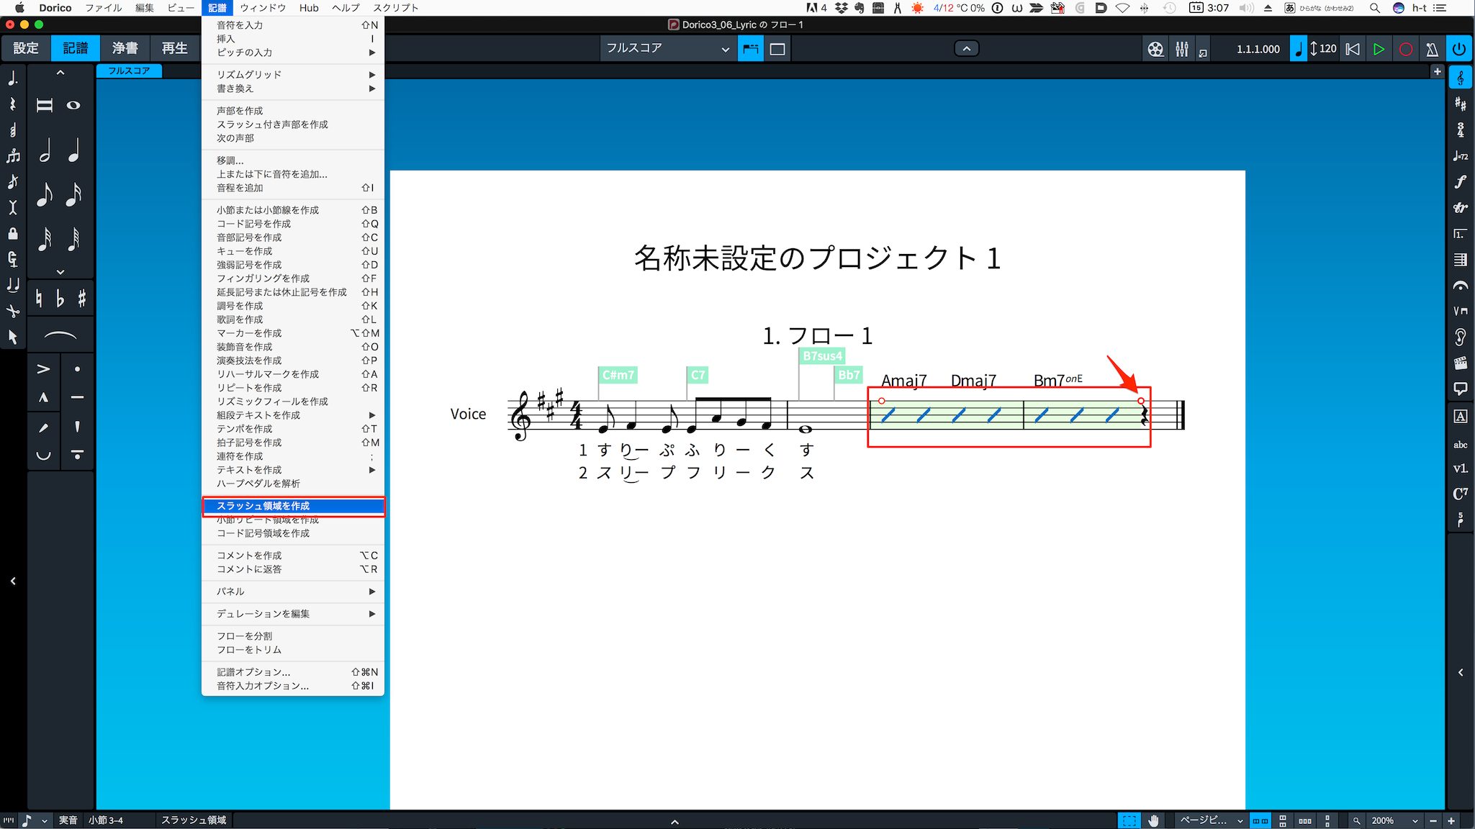
Task: Choose the flat accidental
Action: click(60, 298)
